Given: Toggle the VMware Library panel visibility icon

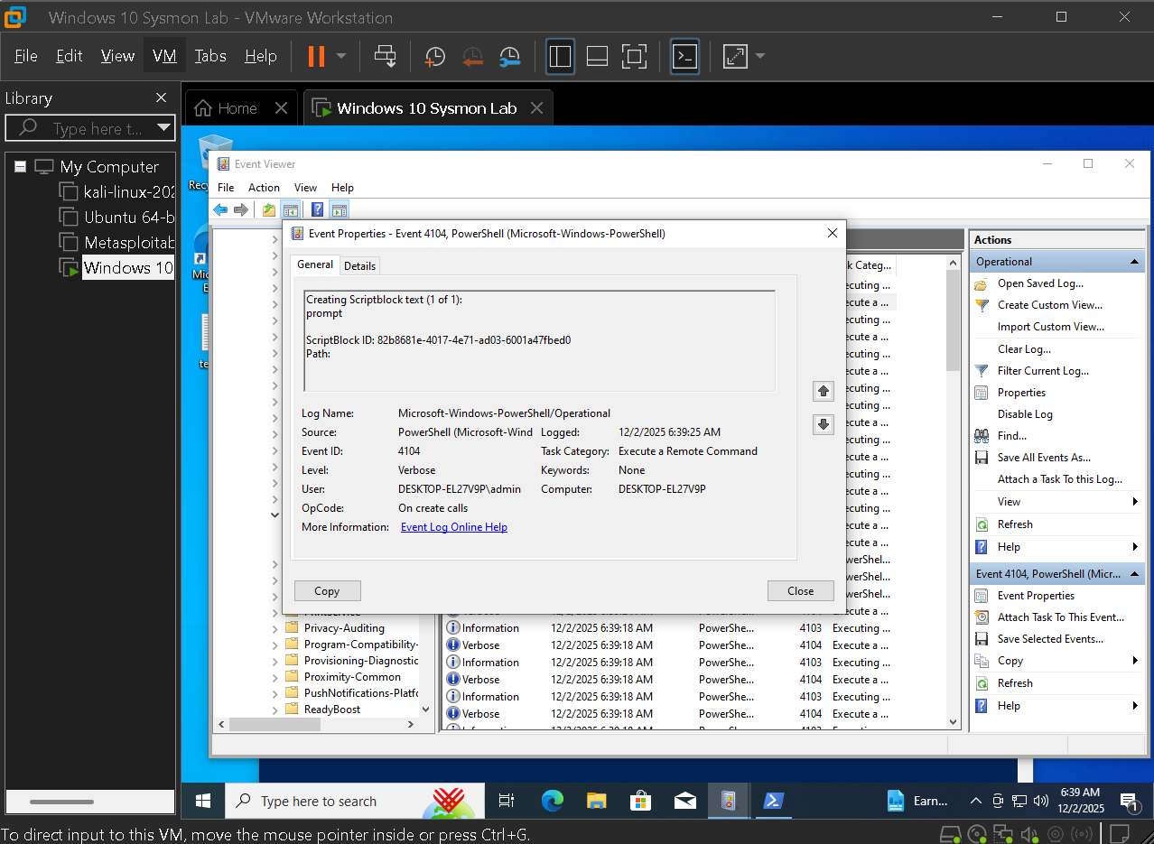Looking at the screenshot, I should click(560, 56).
